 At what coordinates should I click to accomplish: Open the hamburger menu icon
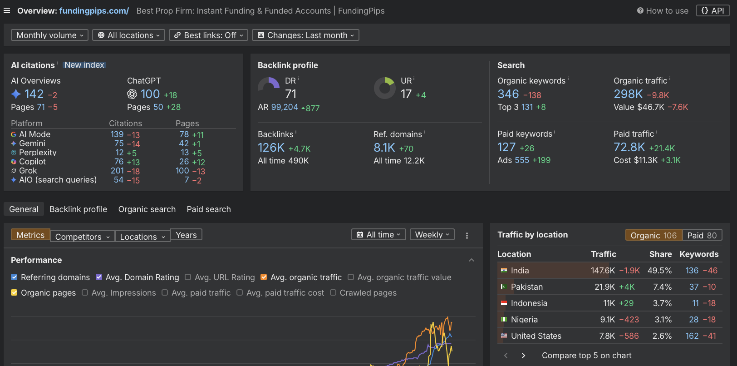click(7, 10)
